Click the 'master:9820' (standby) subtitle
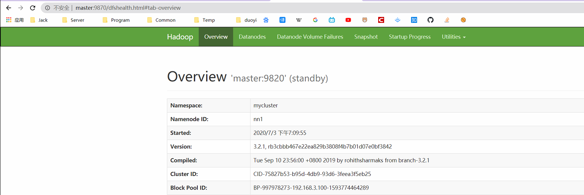Image resolution: width=584 pixels, height=195 pixels. pos(280,78)
